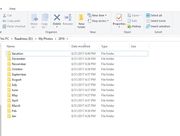Click the Rename icon
The image size is (180, 136).
tap(68, 17)
